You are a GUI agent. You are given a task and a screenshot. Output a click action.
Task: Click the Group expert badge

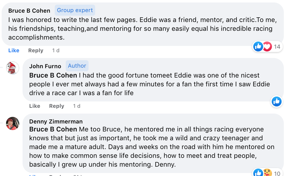(x=75, y=10)
